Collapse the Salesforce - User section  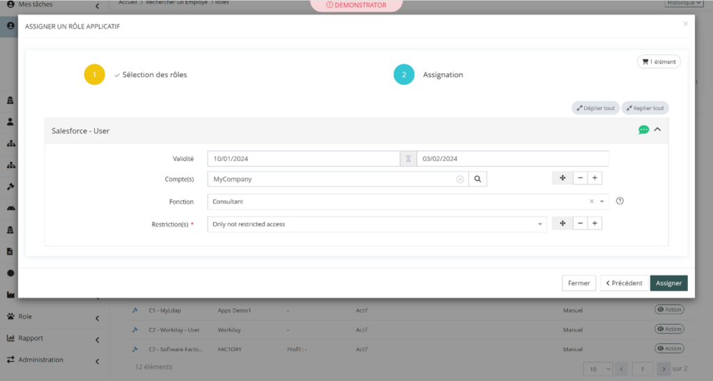coord(657,130)
